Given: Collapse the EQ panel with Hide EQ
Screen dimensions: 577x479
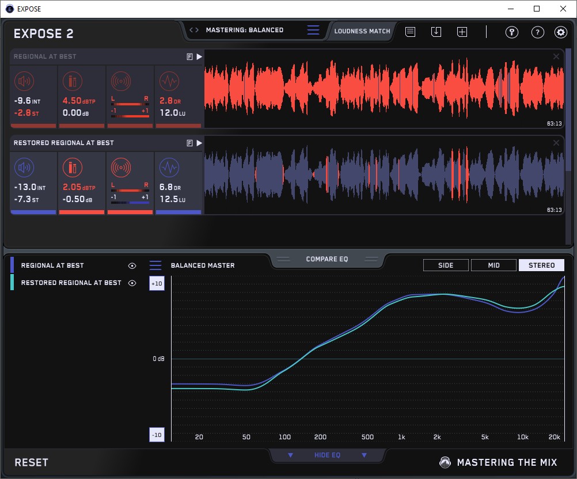Looking at the screenshot, I should [x=327, y=455].
